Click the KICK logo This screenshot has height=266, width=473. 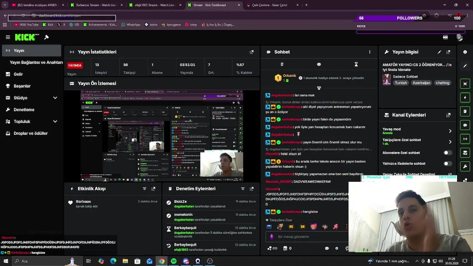[27, 37]
